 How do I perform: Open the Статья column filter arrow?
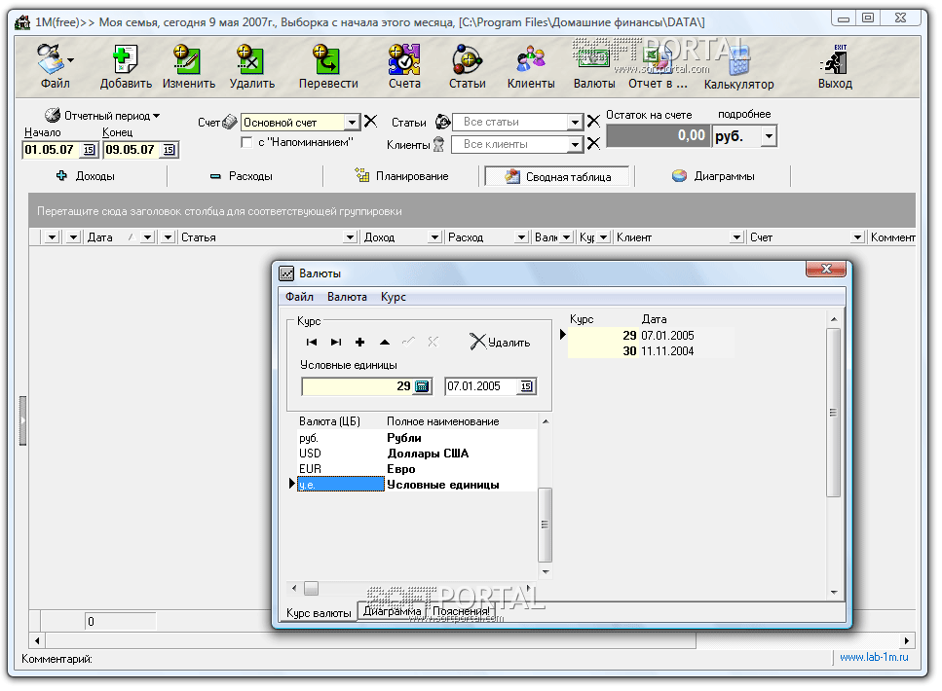coord(351,237)
